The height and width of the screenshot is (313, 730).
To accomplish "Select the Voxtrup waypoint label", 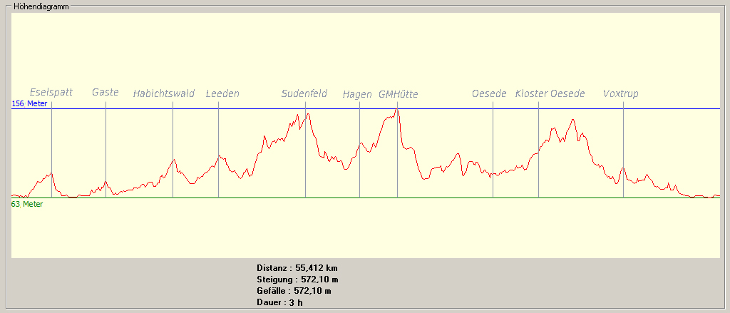I will (x=620, y=94).
